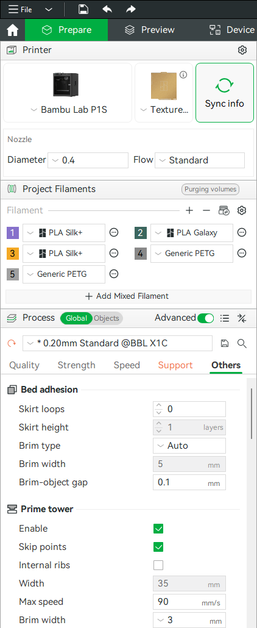Uncheck the prime tower Enable checkbox
The width and height of the screenshot is (257, 628).
pos(158,529)
